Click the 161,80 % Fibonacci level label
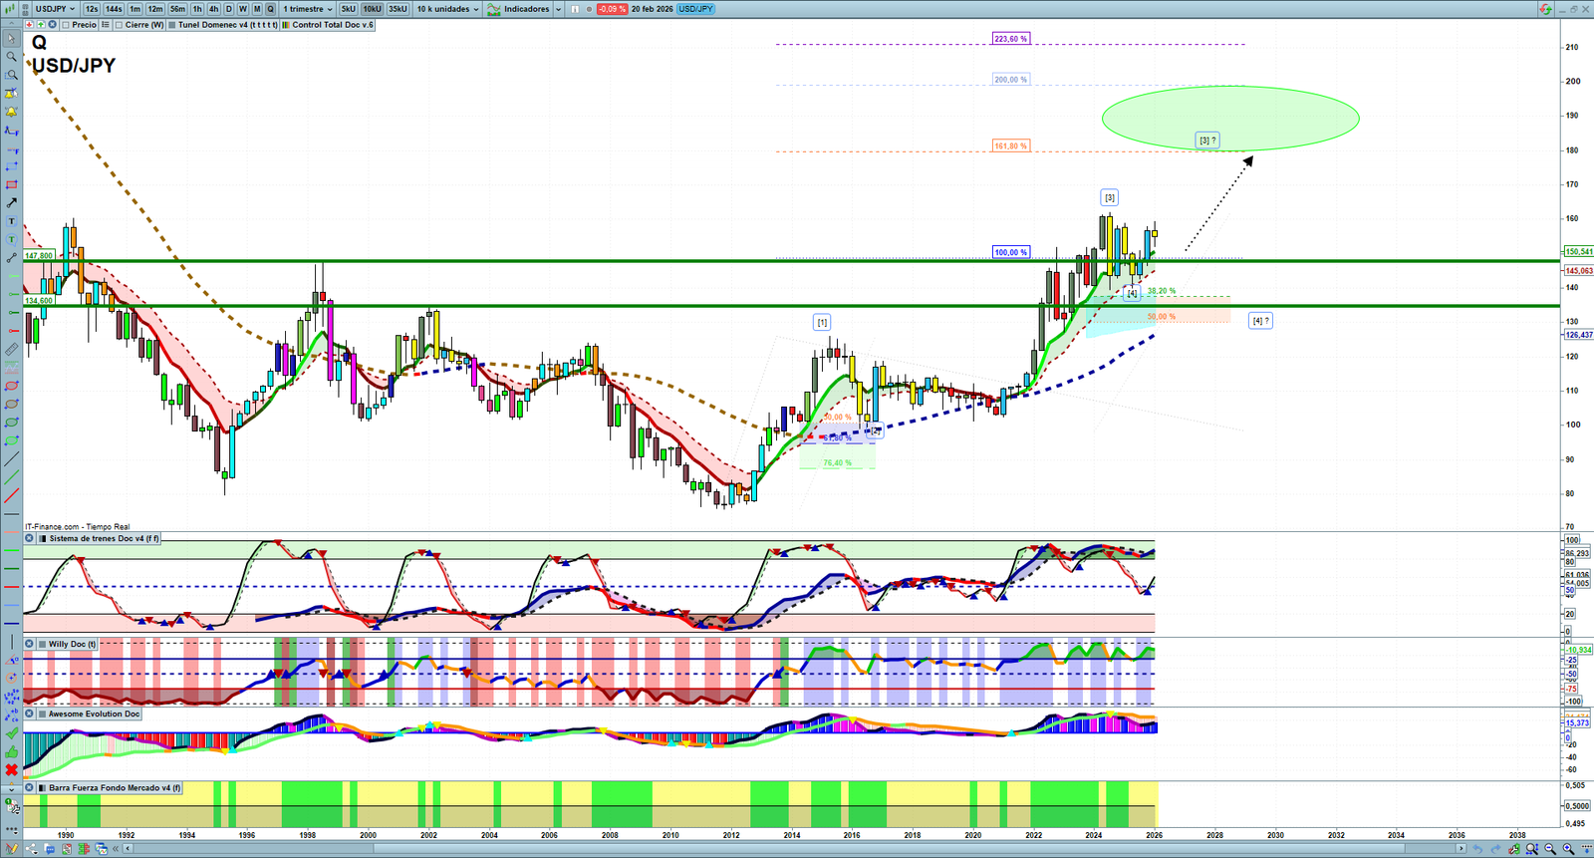The width and height of the screenshot is (1594, 858). pyautogui.click(x=1010, y=146)
